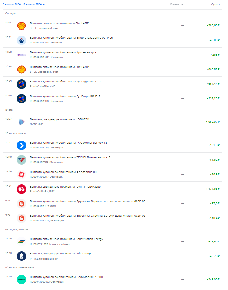Image resolution: width=228 pixels, height=290 pixels.
Task: Click the 10 апреля, среда header
Action: (x=16, y=133)
